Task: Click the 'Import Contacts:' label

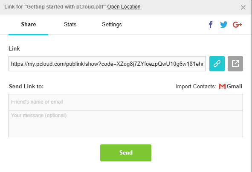Action: 196,86
